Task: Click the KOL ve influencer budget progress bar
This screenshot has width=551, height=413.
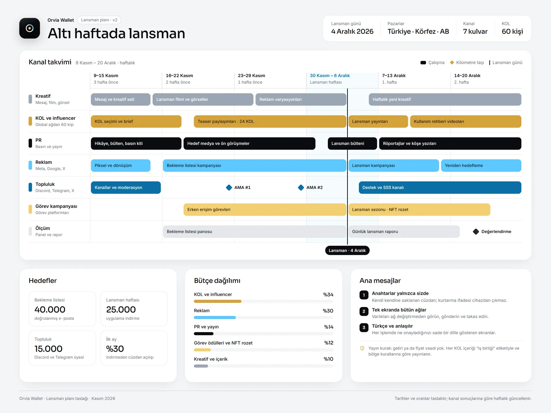Action: click(263, 301)
